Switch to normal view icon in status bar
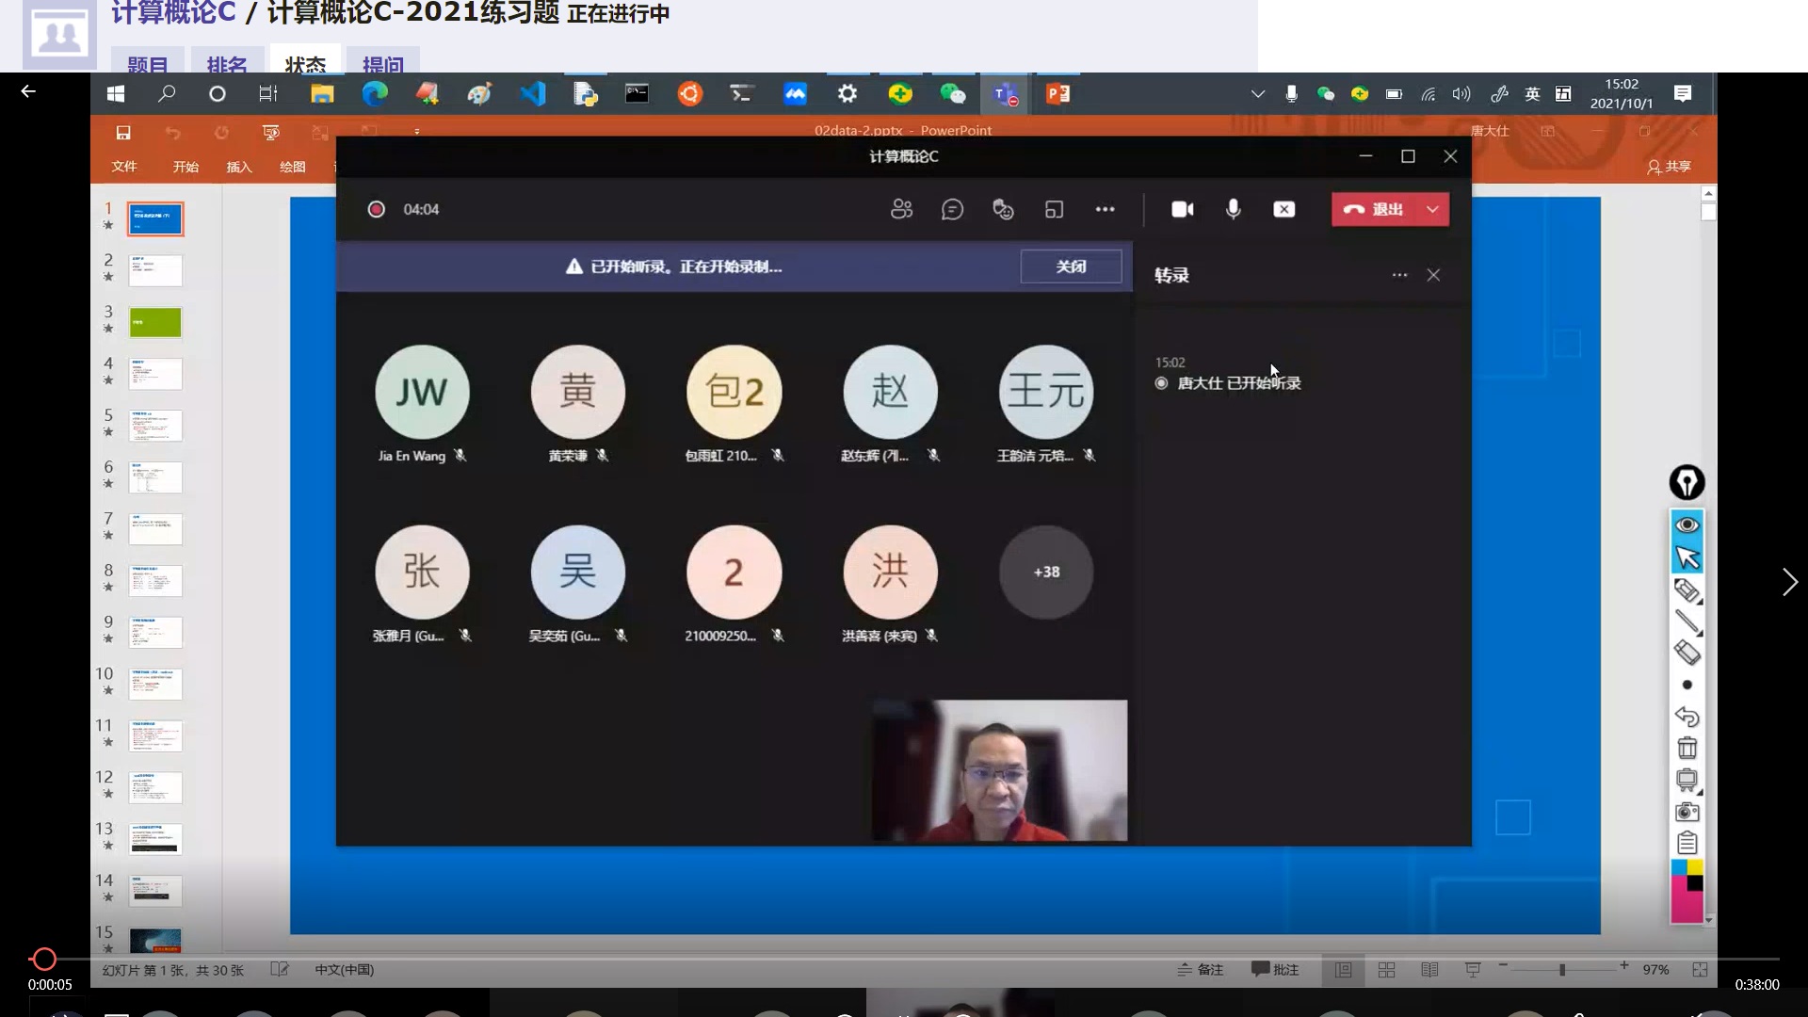The image size is (1808, 1017). (x=1343, y=969)
